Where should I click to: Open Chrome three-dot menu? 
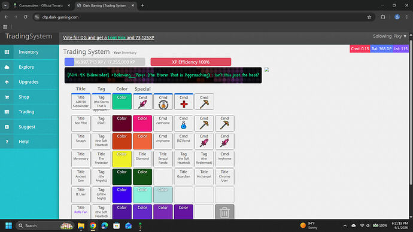406,17
